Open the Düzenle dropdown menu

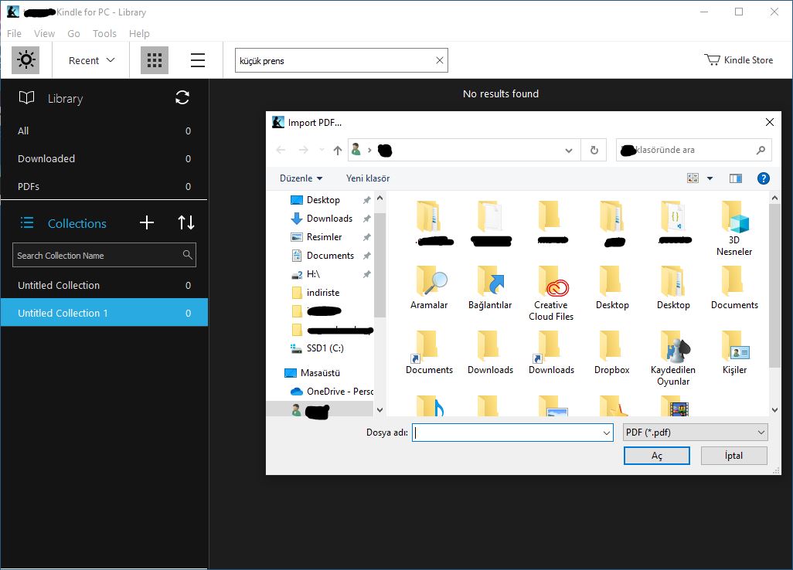coord(301,178)
